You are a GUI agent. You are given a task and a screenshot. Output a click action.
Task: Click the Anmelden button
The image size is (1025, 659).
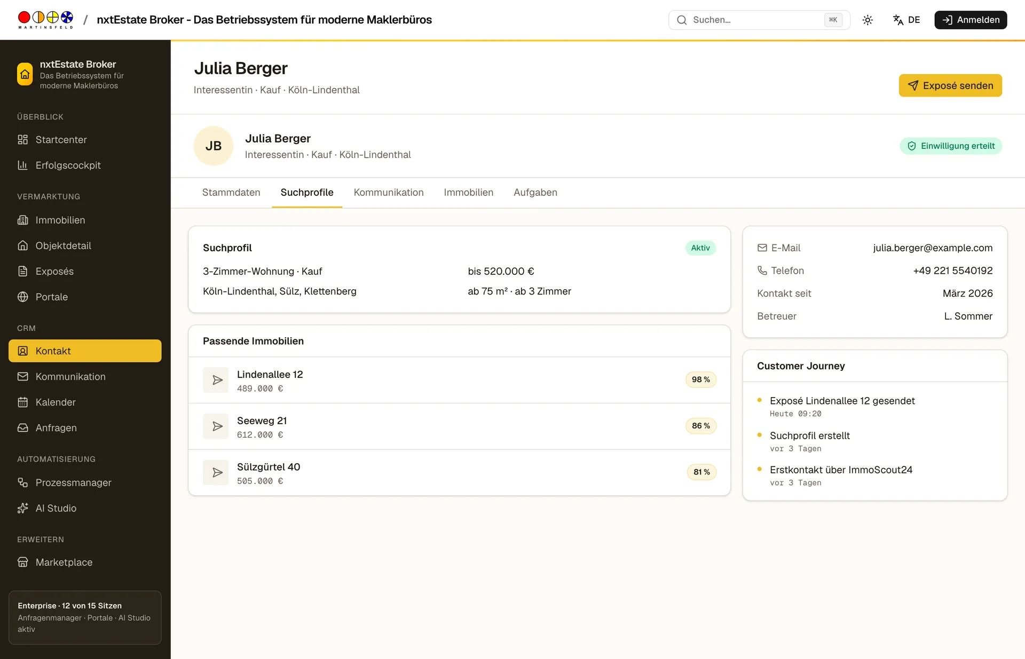(971, 20)
